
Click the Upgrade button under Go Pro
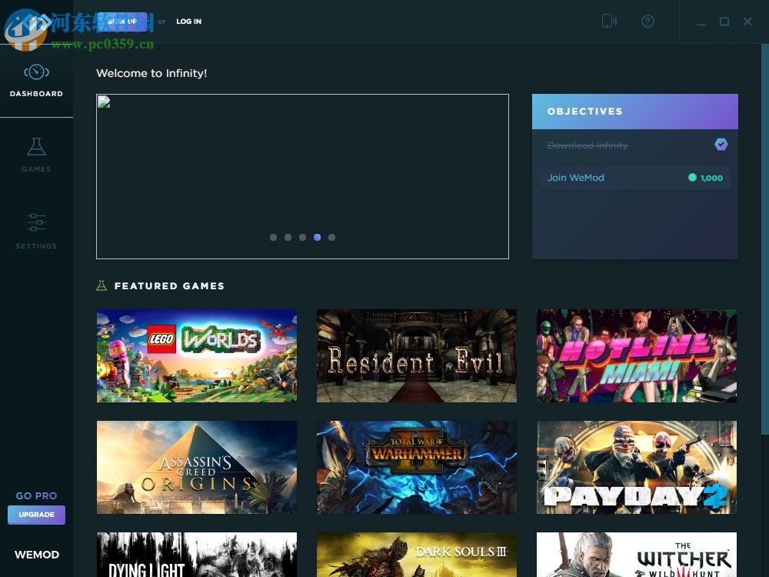pos(36,515)
